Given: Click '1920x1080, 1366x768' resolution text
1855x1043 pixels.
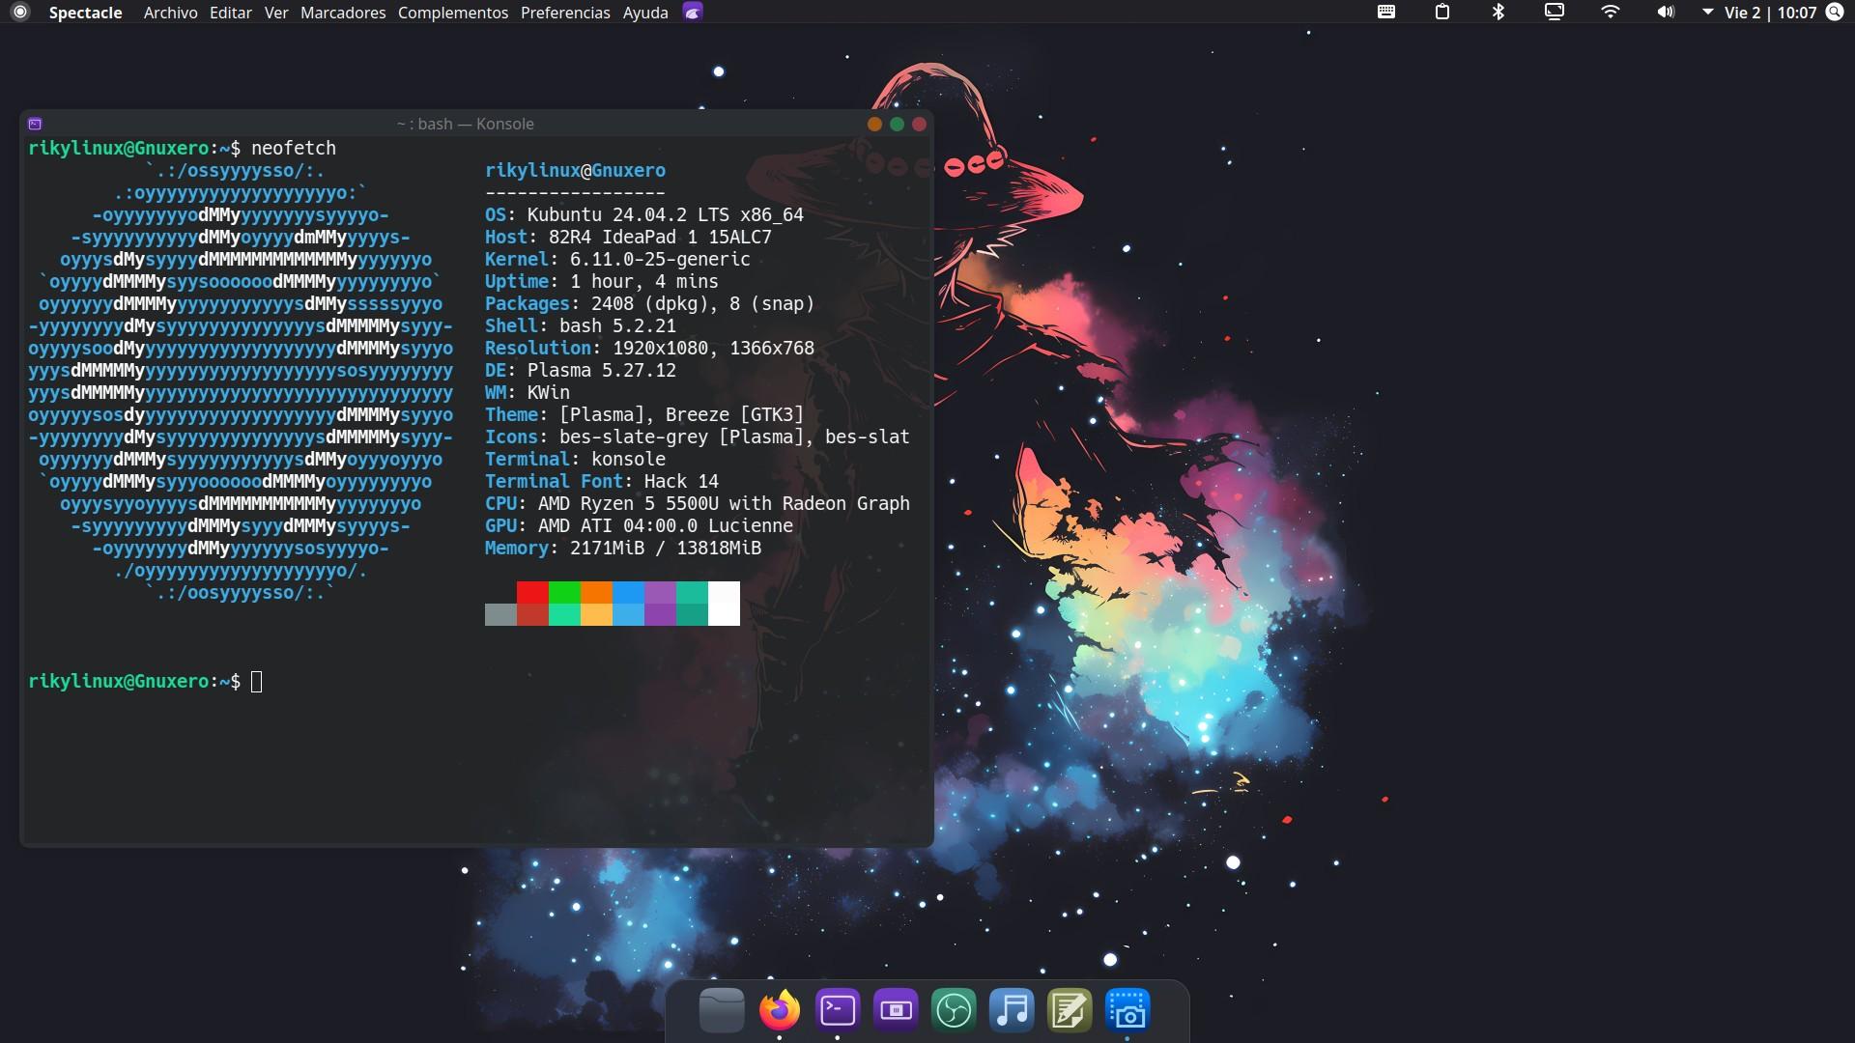Looking at the screenshot, I should [713, 348].
